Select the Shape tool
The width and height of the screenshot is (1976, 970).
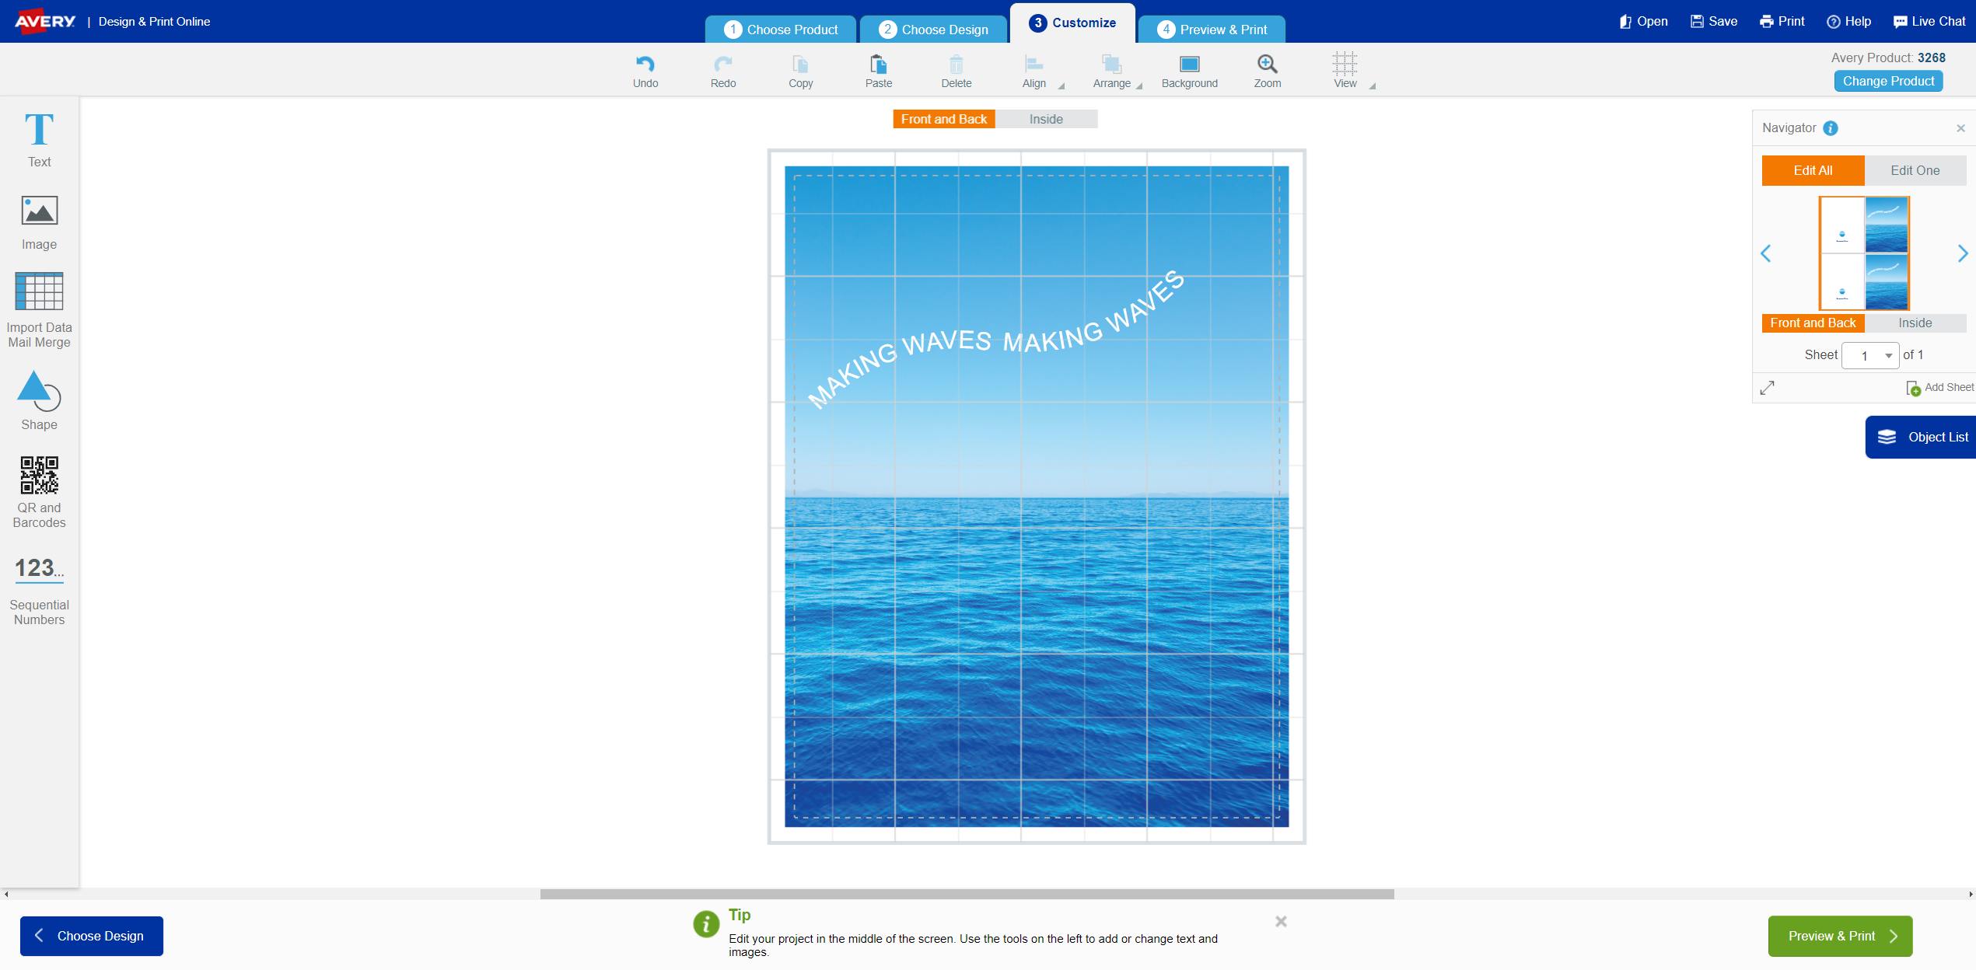click(39, 401)
